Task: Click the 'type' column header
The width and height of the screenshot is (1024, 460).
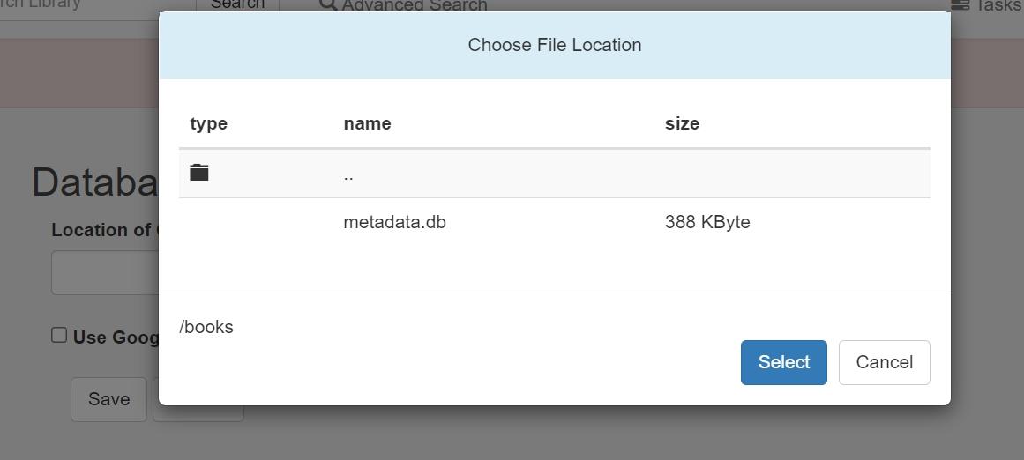Action: 209,123
